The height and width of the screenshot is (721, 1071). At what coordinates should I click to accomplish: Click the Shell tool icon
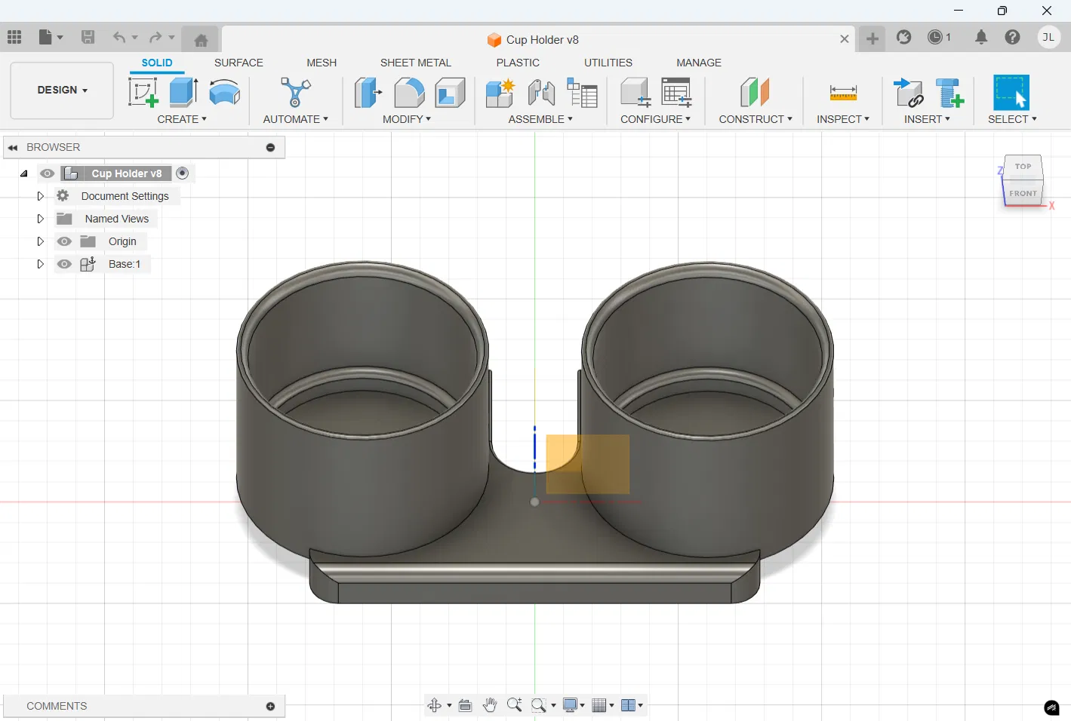(x=451, y=93)
